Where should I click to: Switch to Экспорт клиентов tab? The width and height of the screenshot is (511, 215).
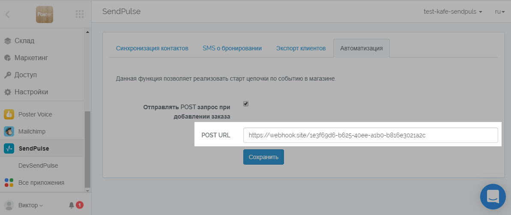tap(301, 48)
